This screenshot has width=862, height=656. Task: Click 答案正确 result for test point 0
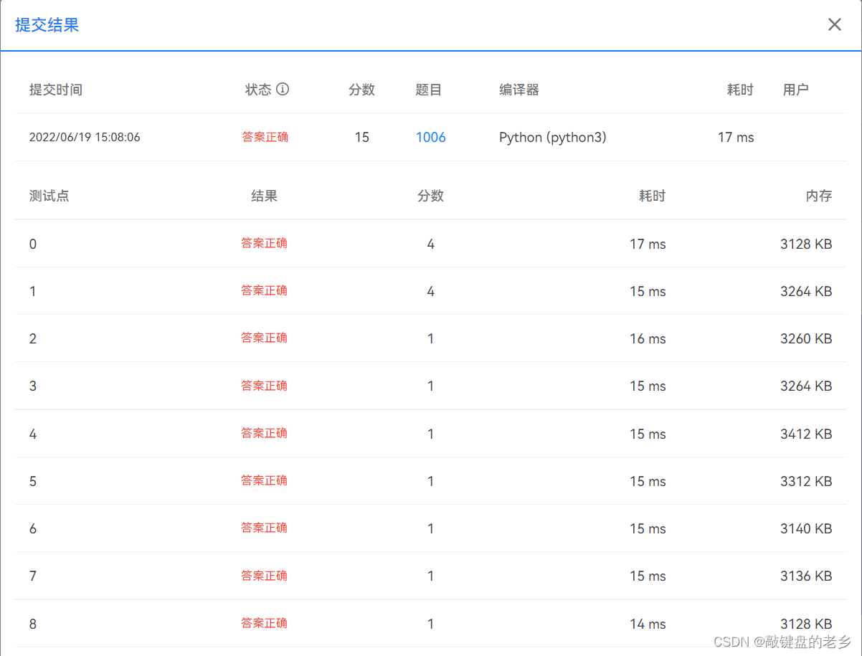click(x=265, y=243)
